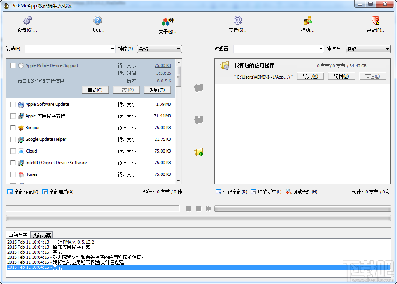Click the Bonjour box icon
397x284 pixels.
[21, 128]
